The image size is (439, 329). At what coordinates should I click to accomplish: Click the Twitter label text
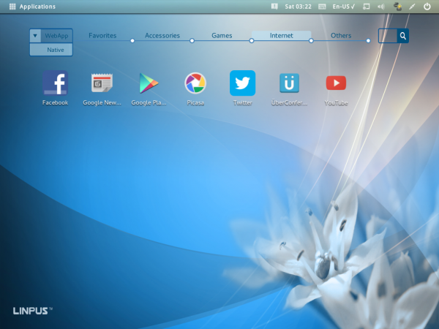[242, 102]
